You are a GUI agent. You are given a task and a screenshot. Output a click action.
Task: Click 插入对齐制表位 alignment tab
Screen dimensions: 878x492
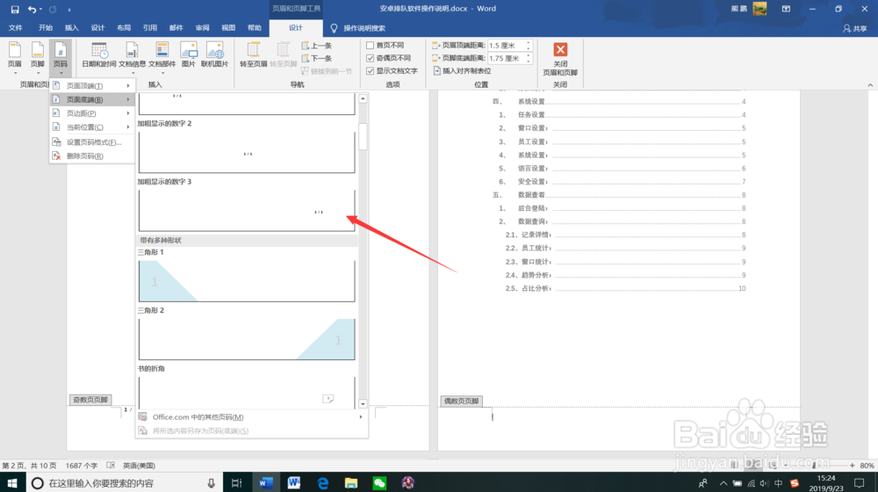tap(462, 71)
